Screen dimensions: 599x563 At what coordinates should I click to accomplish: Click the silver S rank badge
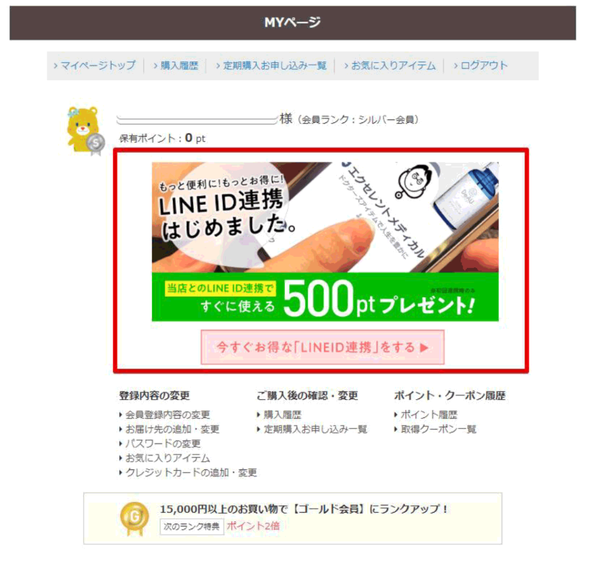pos(95,145)
